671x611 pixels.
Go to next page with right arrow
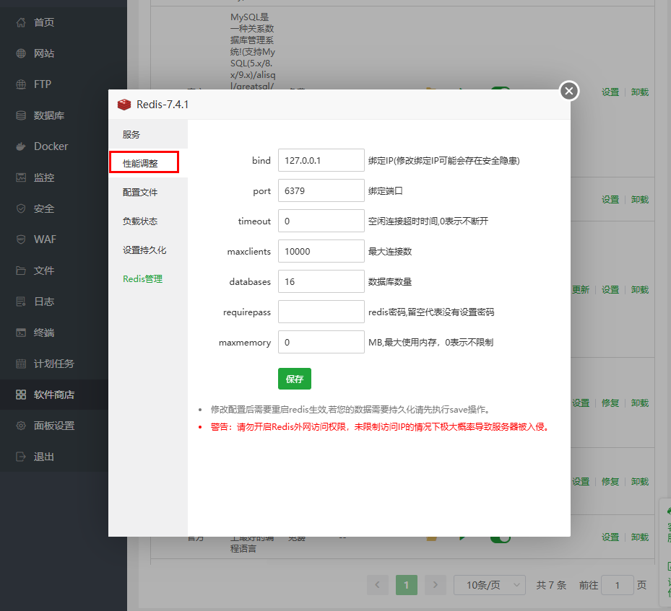click(x=435, y=585)
